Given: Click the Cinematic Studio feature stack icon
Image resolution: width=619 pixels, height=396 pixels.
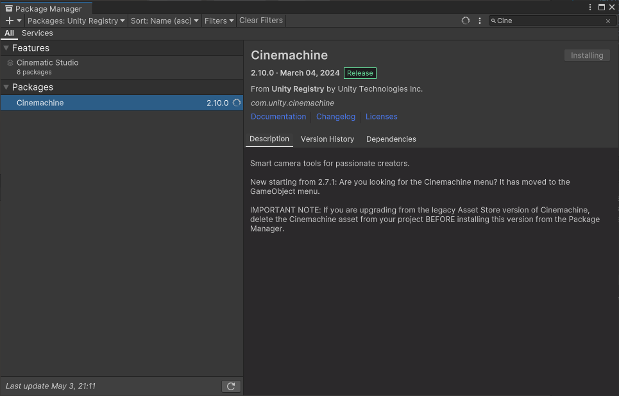Looking at the screenshot, I should pos(10,63).
